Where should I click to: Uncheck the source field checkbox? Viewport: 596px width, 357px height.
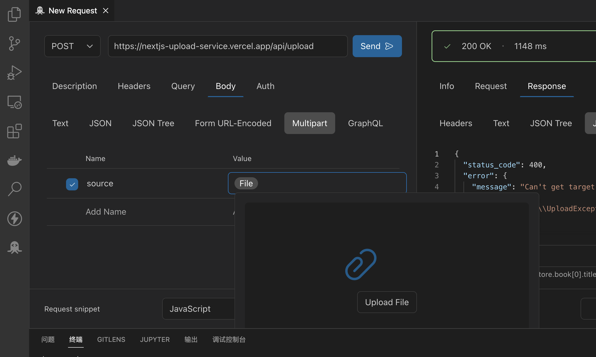(x=72, y=184)
